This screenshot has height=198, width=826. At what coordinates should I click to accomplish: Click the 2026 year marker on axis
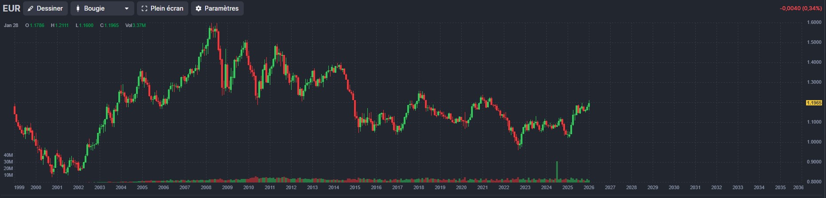pyautogui.click(x=589, y=187)
